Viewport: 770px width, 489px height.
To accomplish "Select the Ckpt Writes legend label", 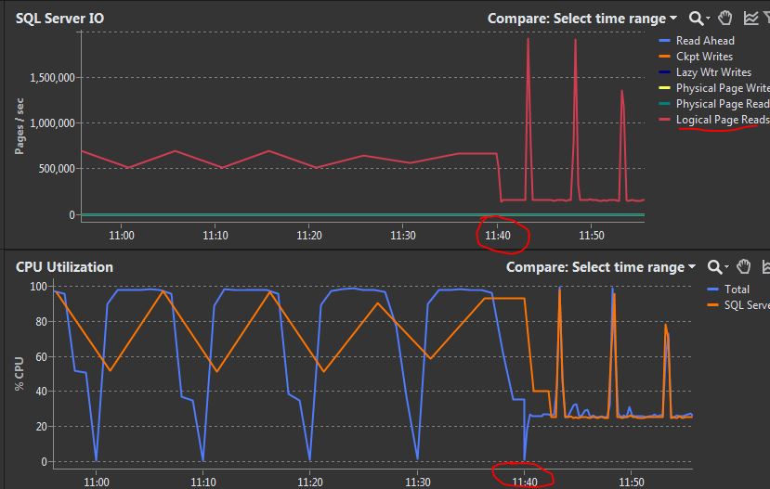I will click(x=704, y=57).
